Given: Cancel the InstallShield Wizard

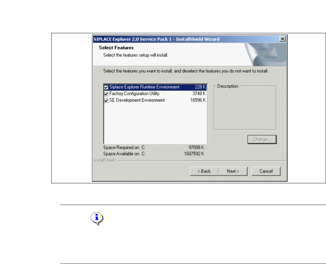Looking at the screenshot, I should coord(266,171).
